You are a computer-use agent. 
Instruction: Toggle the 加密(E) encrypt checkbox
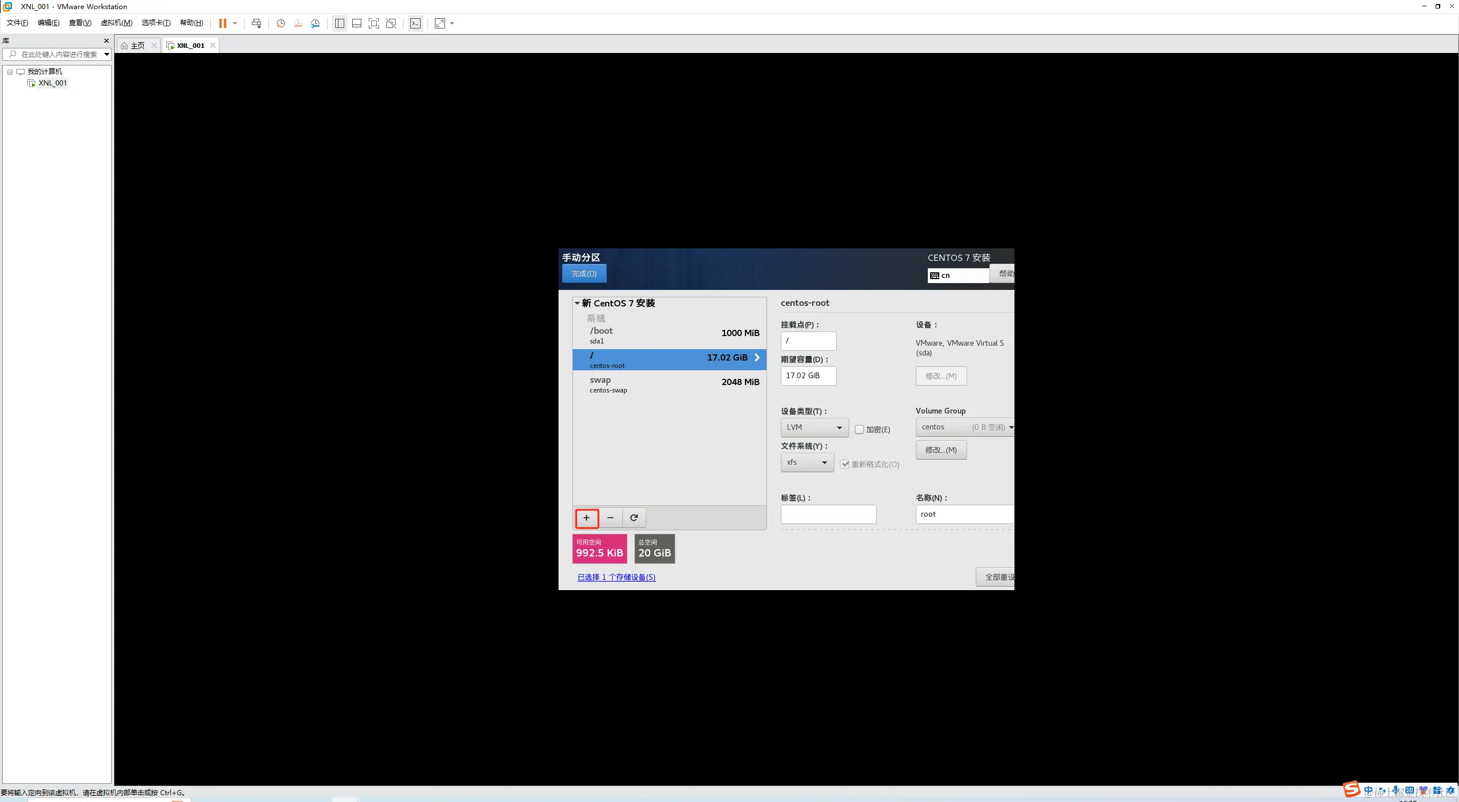[x=859, y=429]
